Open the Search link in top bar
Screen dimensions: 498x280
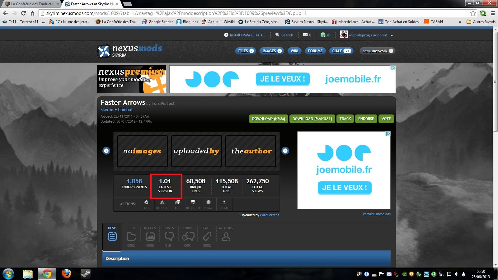coord(284,35)
